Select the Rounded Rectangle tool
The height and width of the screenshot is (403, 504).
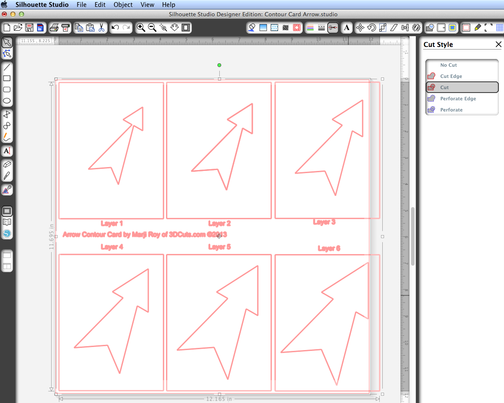7,90
